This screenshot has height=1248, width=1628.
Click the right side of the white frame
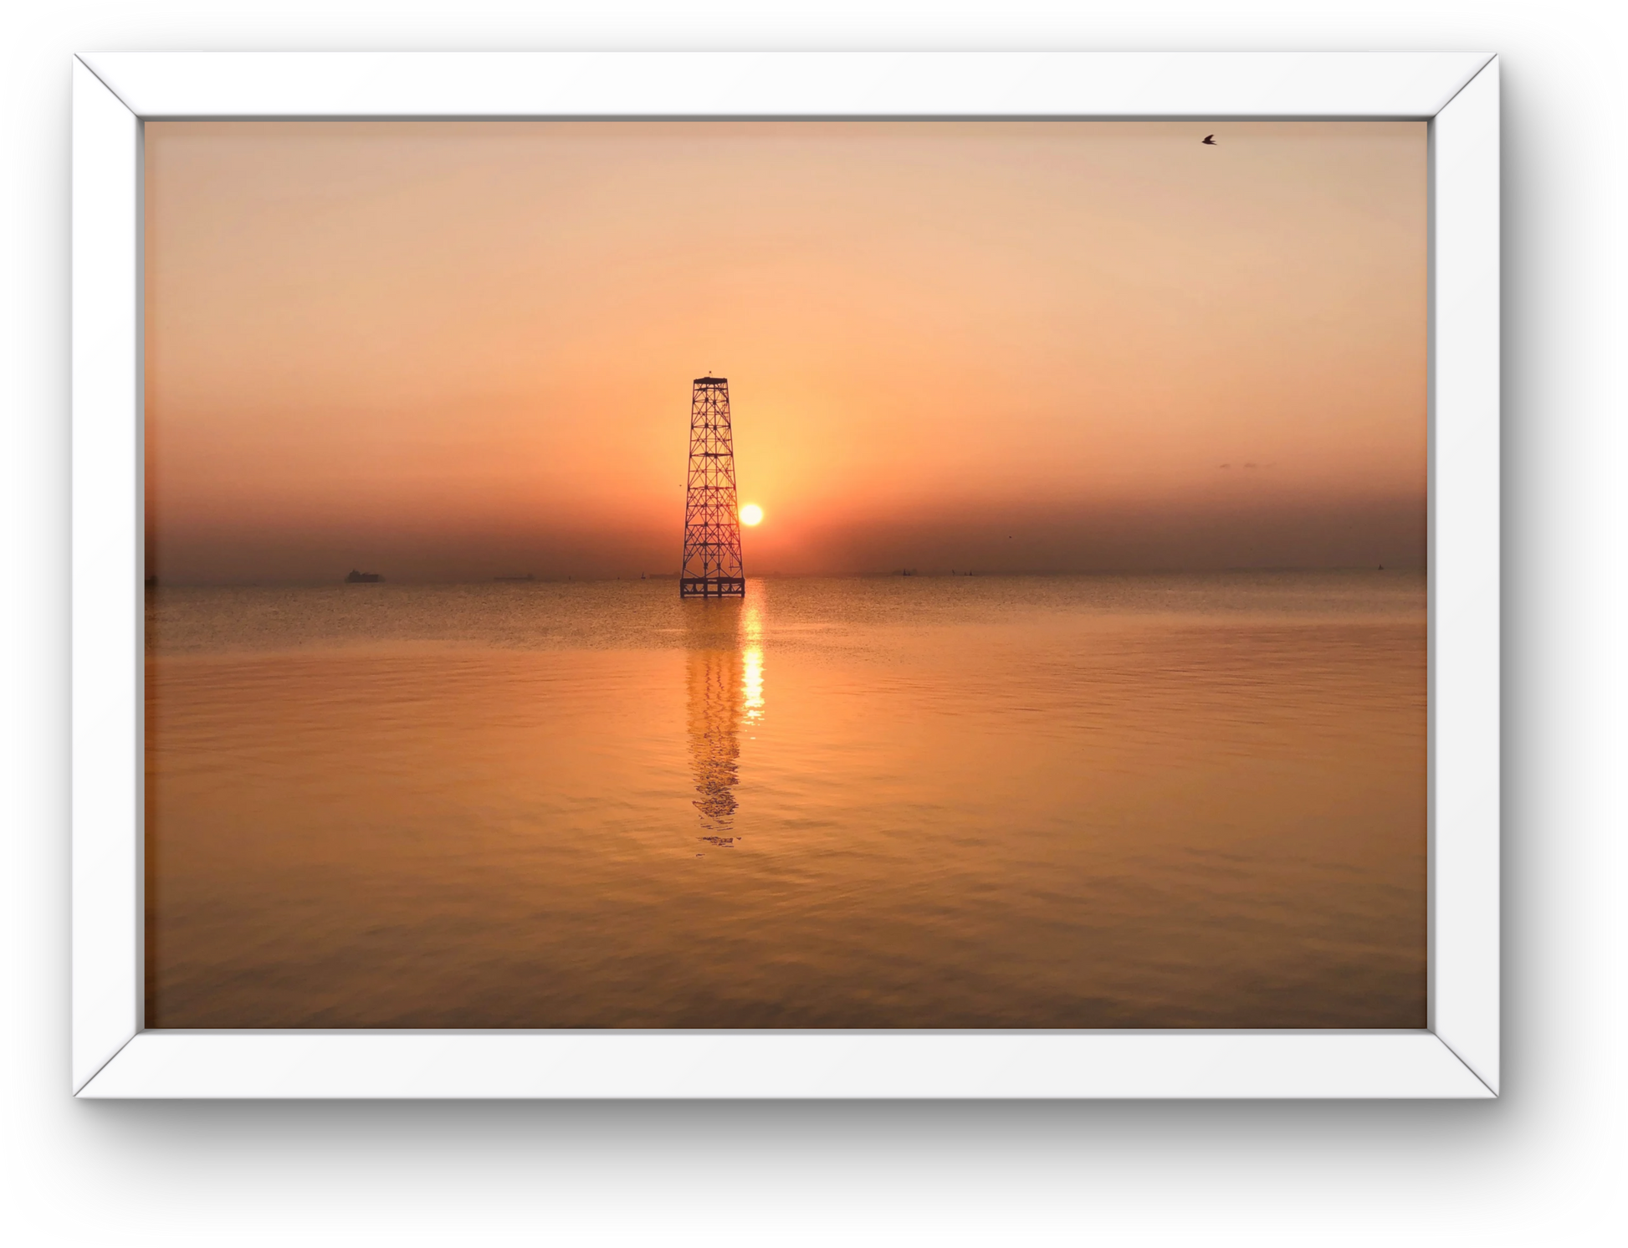pos(1464,574)
